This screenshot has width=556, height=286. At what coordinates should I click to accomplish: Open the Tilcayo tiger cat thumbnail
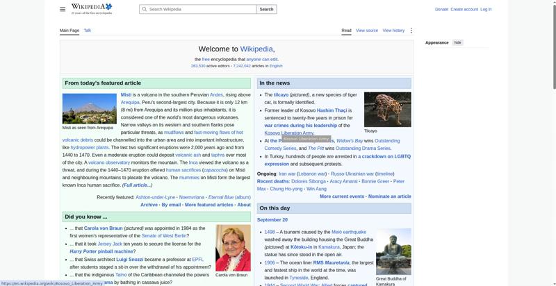(388, 110)
